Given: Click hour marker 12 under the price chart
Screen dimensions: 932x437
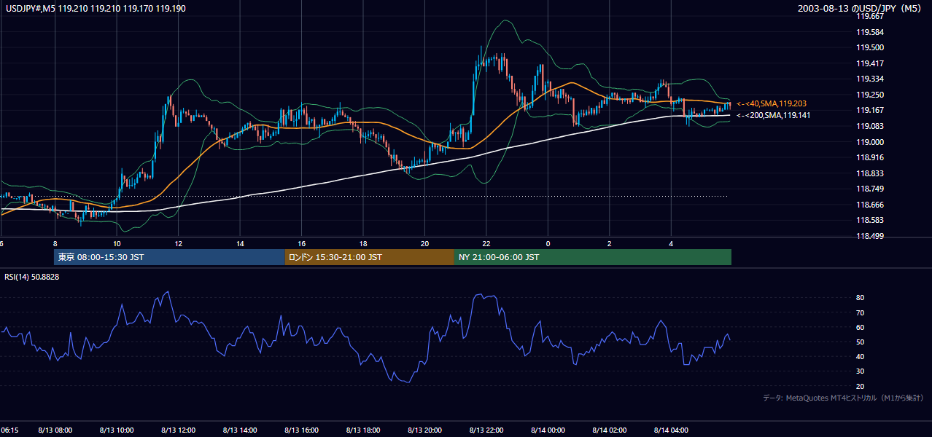Looking at the screenshot, I should (x=178, y=243).
